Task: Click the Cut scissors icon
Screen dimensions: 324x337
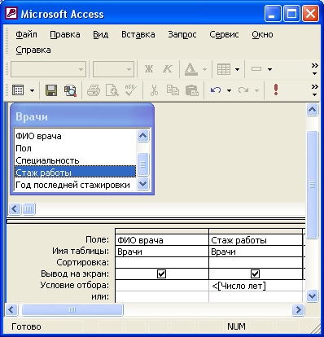Action: [x=154, y=90]
